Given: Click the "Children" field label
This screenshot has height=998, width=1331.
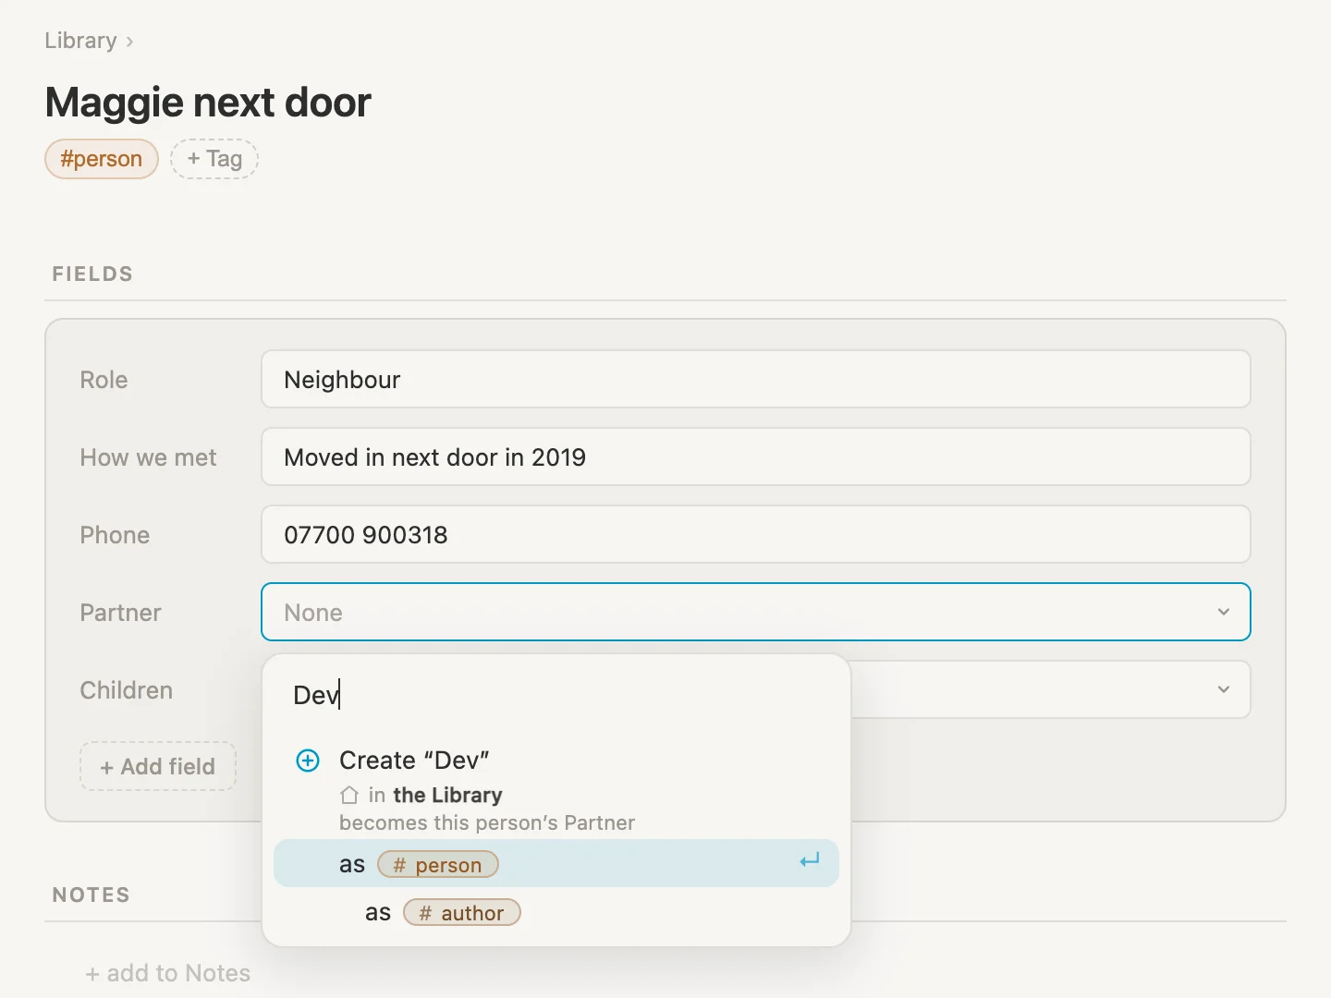Looking at the screenshot, I should tap(127, 690).
